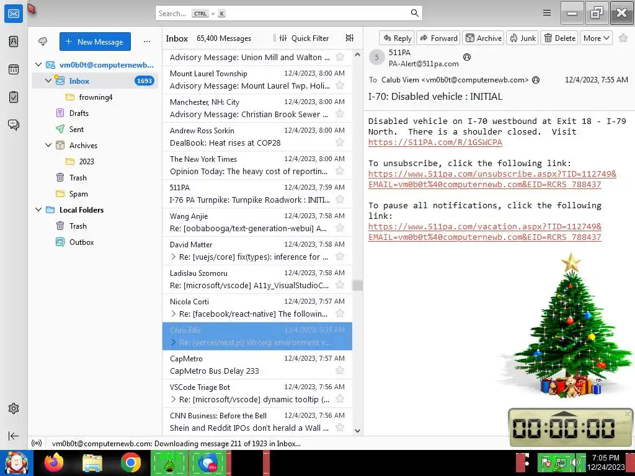The width and height of the screenshot is (635, 476).
Task: Click the Get Messages cloud icon
Action: 43,42
